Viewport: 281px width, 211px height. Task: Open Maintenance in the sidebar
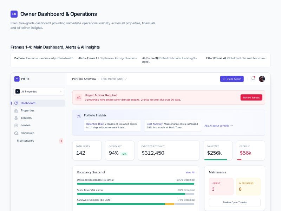pos(26,141)
